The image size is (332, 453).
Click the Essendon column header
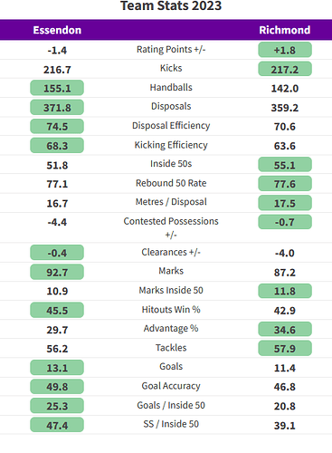click(57, 30)
